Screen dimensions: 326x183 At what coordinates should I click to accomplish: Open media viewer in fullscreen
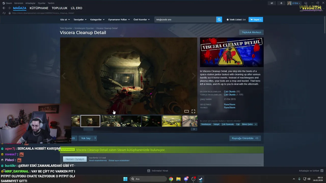[193, 111]
